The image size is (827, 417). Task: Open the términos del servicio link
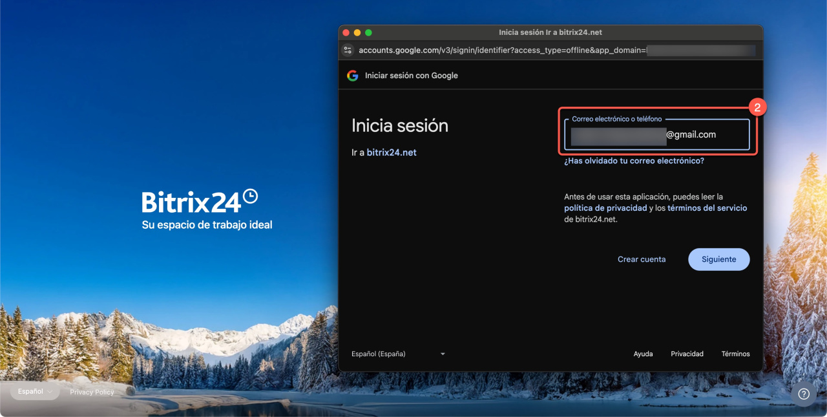(707, 208)
